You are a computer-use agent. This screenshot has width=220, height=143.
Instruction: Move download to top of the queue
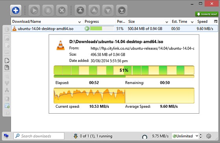[80, 10]
